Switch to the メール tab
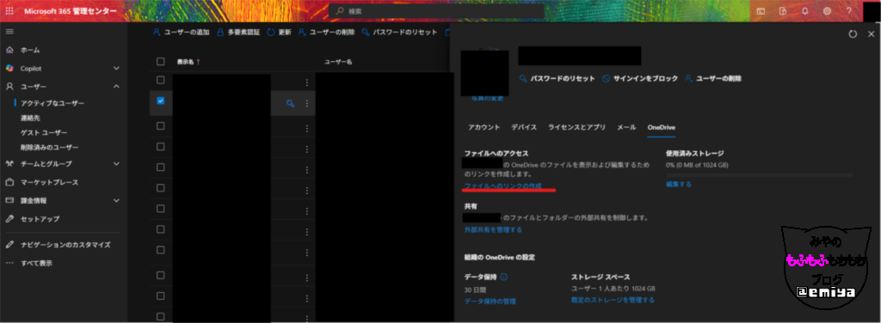881x323 pixels. (626, 127)
